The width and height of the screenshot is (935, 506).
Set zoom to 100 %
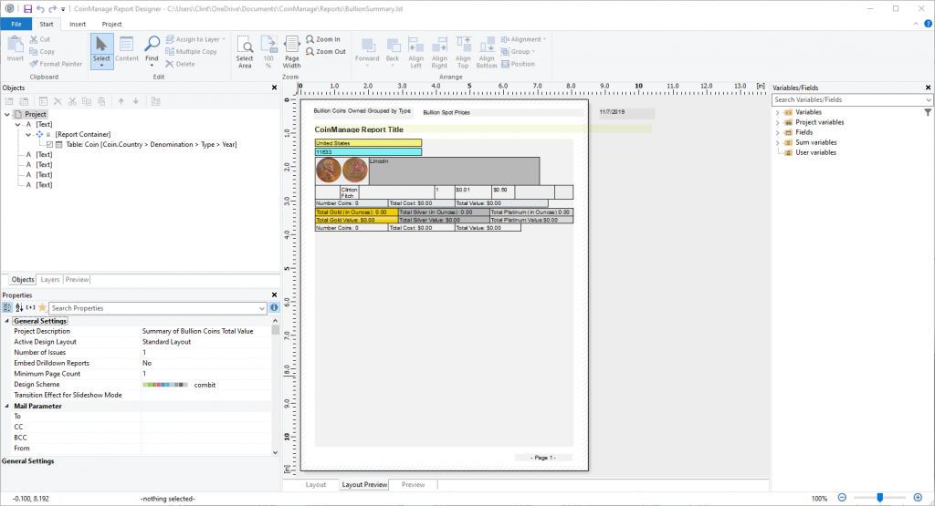point(269,52)
